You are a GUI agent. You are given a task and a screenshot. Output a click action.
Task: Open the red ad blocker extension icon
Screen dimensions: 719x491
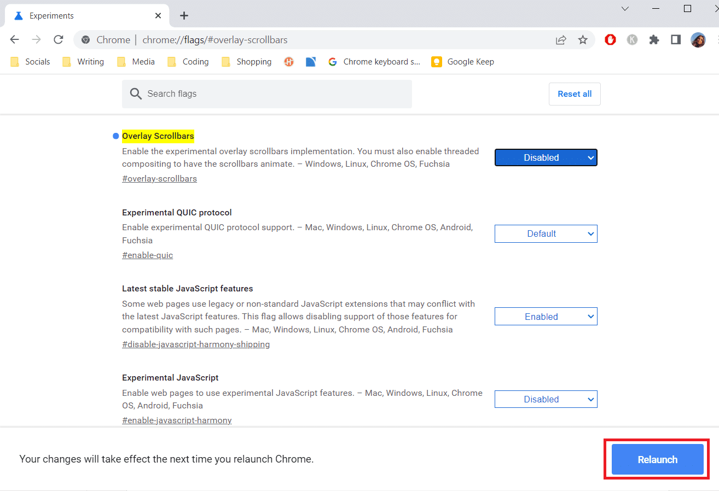coord(610,39)
